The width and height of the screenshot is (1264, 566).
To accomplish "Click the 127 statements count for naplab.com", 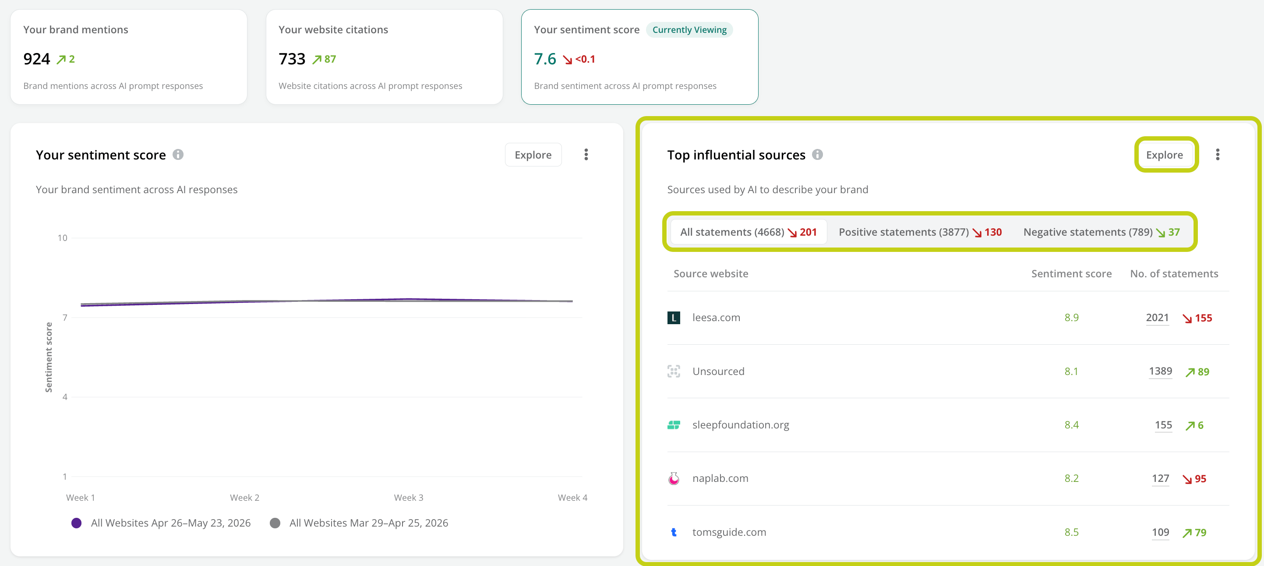I will pos(1160,479).
